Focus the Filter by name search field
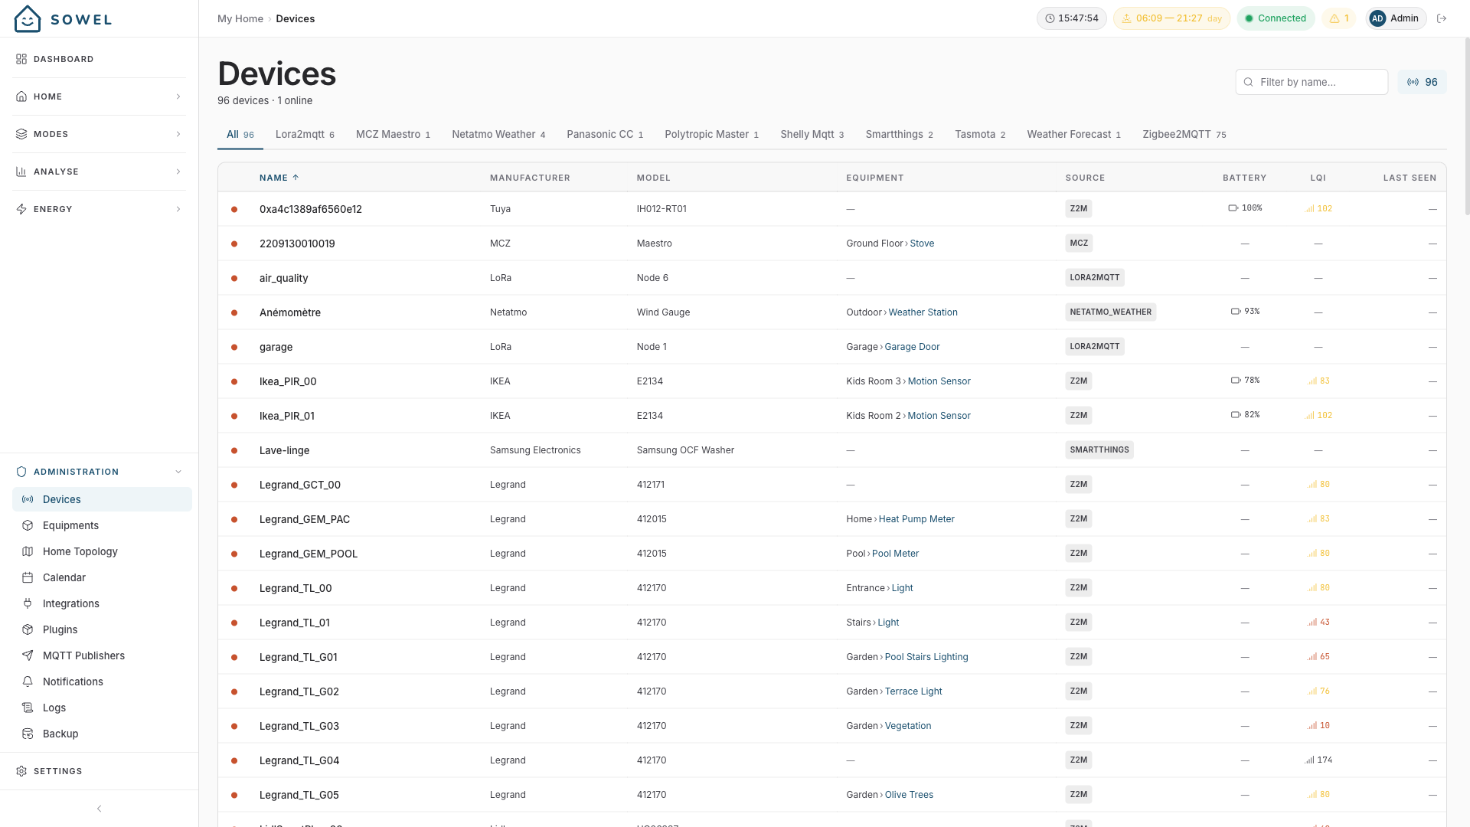1470x827 pixels. point(1312,82)
